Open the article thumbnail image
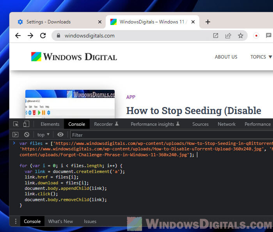The width and height of the screenshot is (273, 232). tap(70, 104)
